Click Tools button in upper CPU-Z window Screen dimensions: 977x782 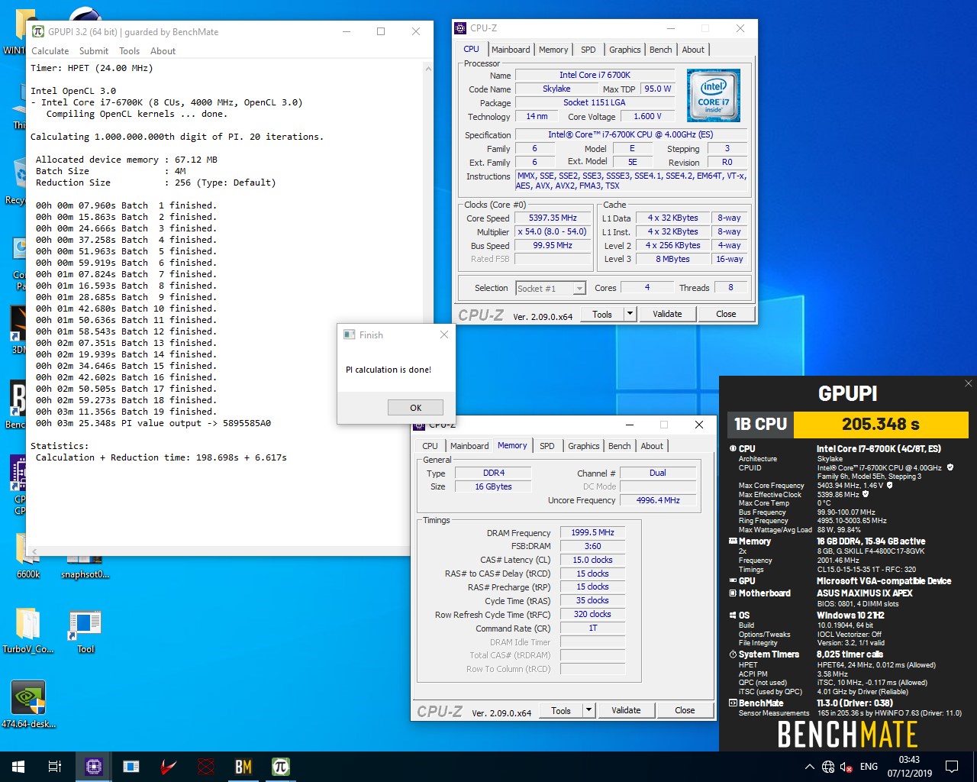coord(602,314)
